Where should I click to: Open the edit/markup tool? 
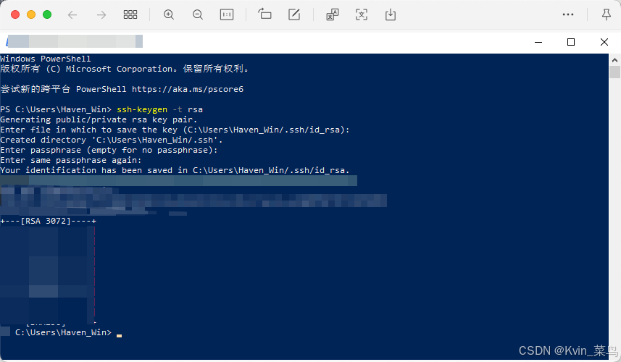click(x=294, y=14)
